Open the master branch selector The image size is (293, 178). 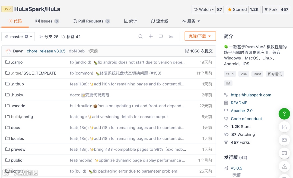[x=18, y=37]
